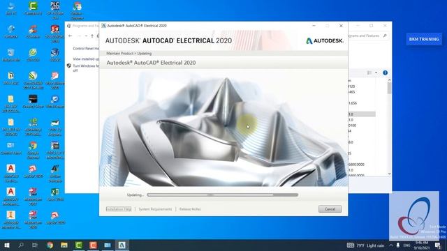447x251 pixels.
Task: Switch to Chrome on the taskbar
Action: coord(50,245)
